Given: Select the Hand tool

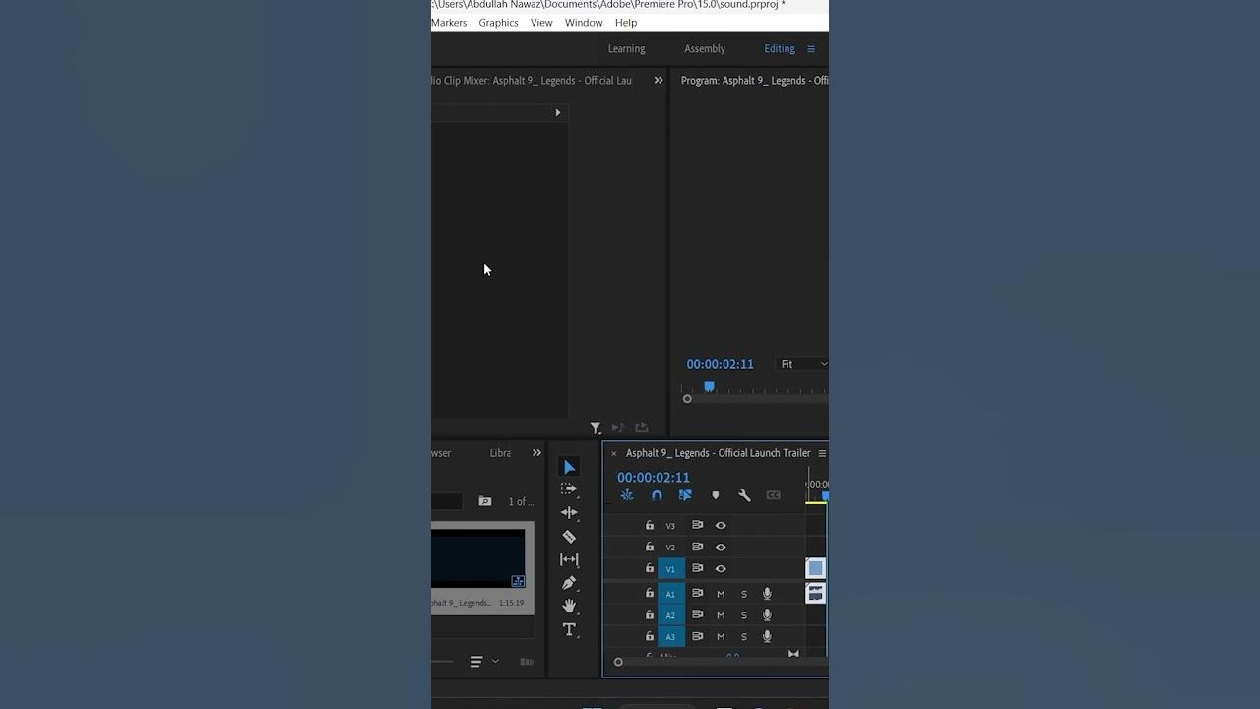Looking at the screenshot, I should pos(569,607).
